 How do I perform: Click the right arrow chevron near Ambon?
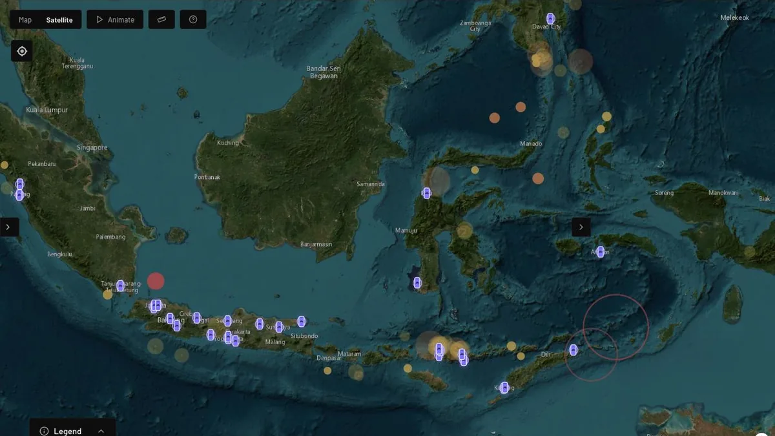coord(581,227)
